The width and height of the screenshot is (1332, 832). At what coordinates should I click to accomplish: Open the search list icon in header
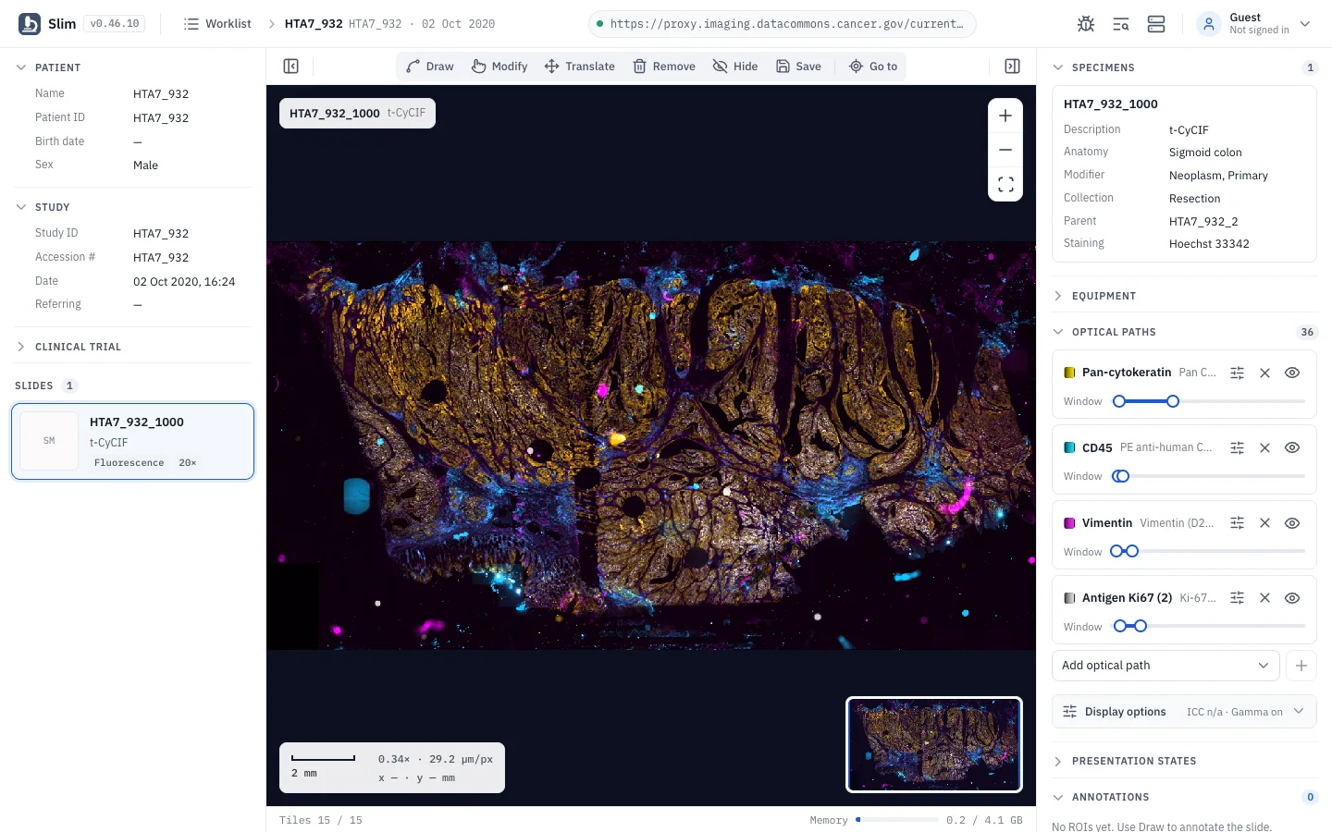(1121, 24)
